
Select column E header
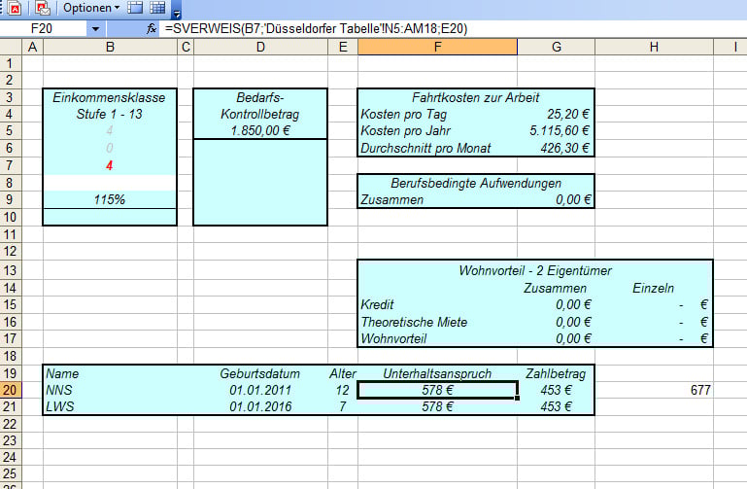coord(343,47)
